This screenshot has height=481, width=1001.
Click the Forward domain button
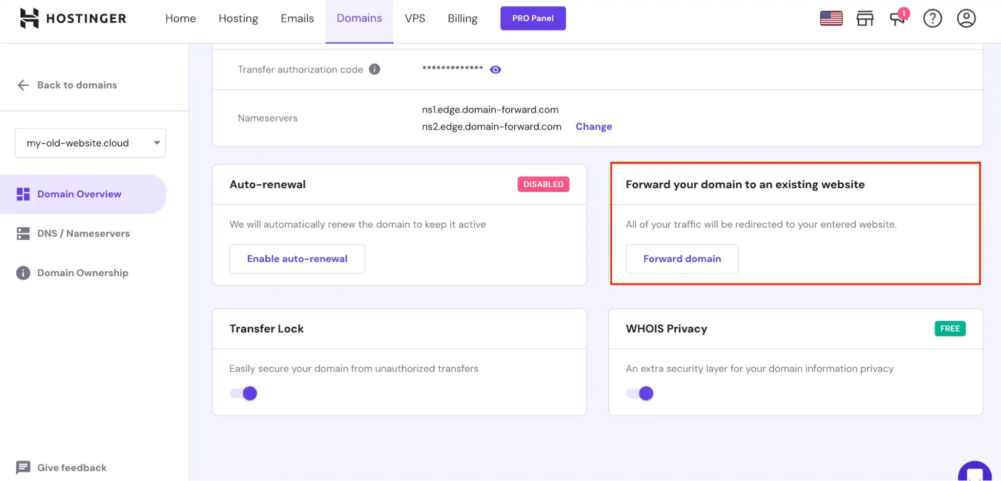tap(682, 259)
